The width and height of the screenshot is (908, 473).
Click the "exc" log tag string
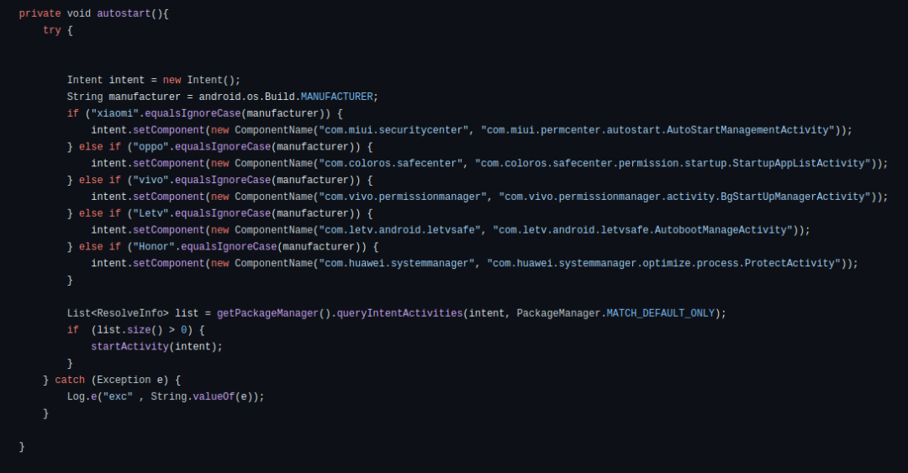click(118, 397)
